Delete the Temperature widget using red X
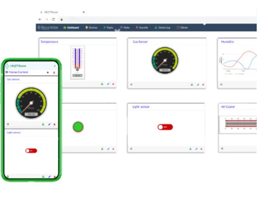The height and width of the screenshot is (201, 268). [113, 84]
